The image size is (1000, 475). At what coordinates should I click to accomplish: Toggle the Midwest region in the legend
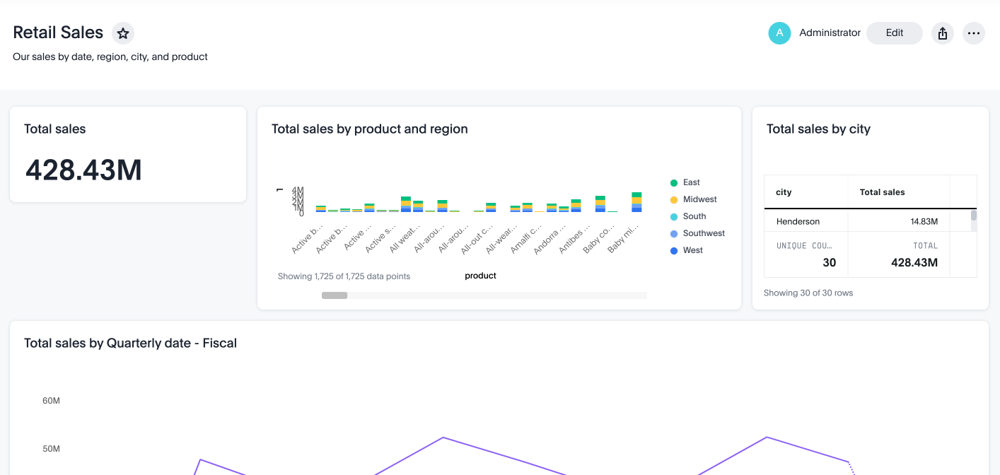click(x=699, y=199)
